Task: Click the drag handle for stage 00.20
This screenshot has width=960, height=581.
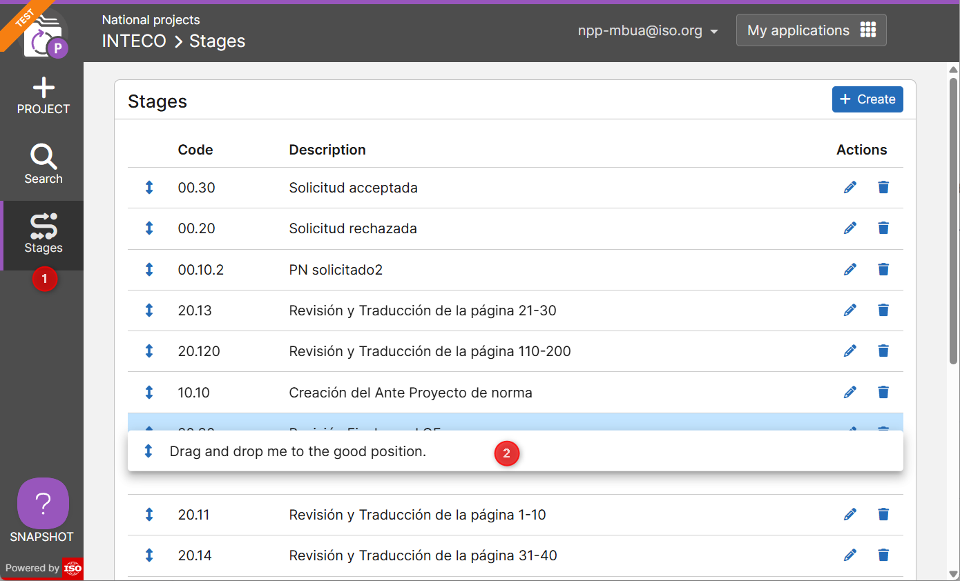Action: [x=148, y=228]
